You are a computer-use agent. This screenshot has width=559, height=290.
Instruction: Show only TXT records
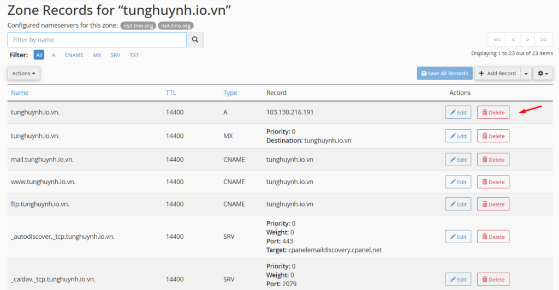[x=134, y=55]
